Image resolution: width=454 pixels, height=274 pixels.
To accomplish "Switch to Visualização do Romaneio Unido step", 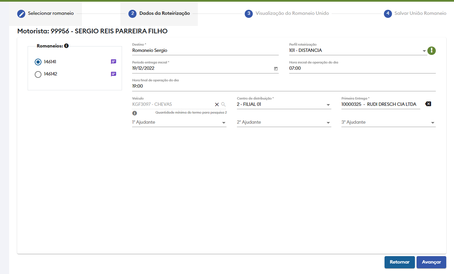I will (x=287, y=13).
